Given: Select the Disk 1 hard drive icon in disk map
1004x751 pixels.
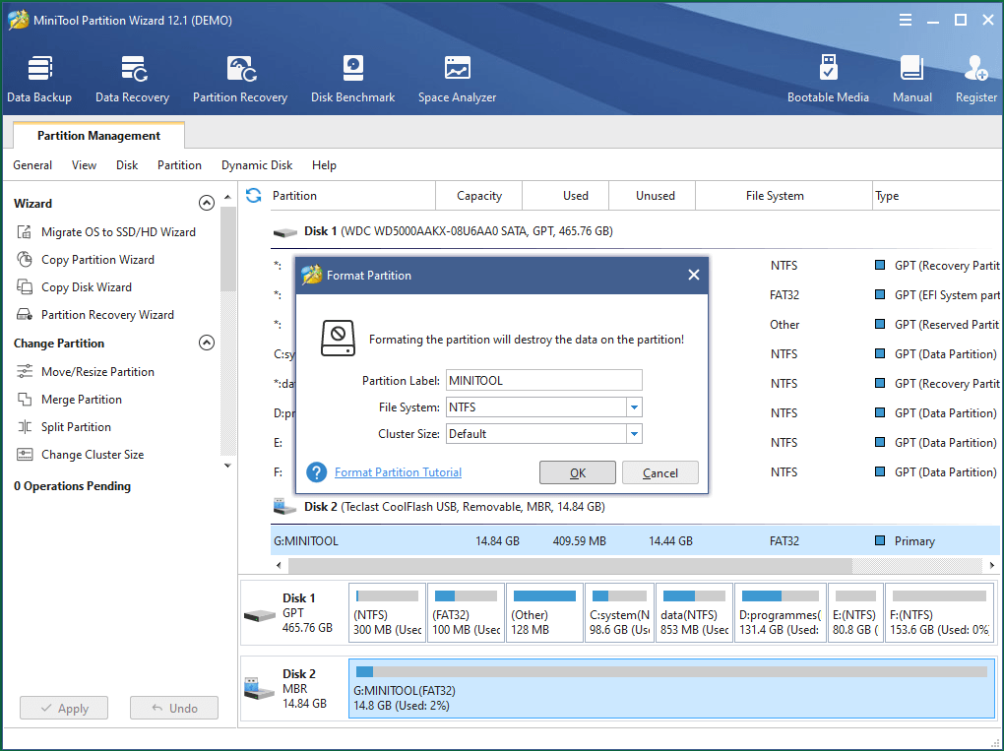Looking at the screenshot, I should 259,615.
